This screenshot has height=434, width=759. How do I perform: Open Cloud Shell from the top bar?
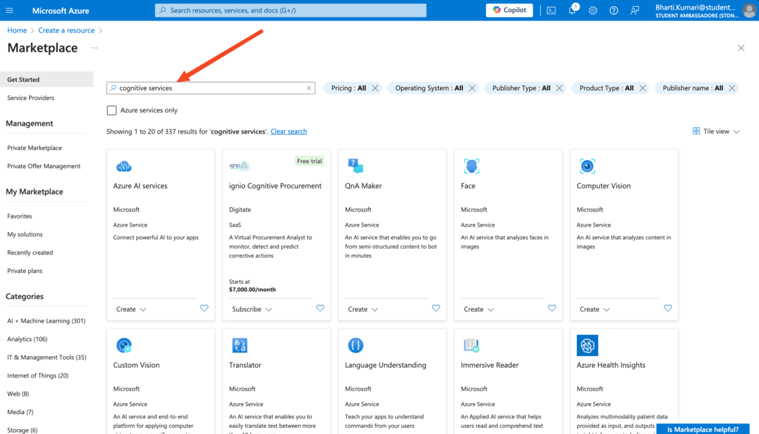[551, 10]
